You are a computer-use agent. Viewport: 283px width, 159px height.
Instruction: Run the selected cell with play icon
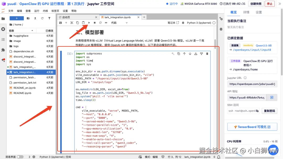pos(89,23)
